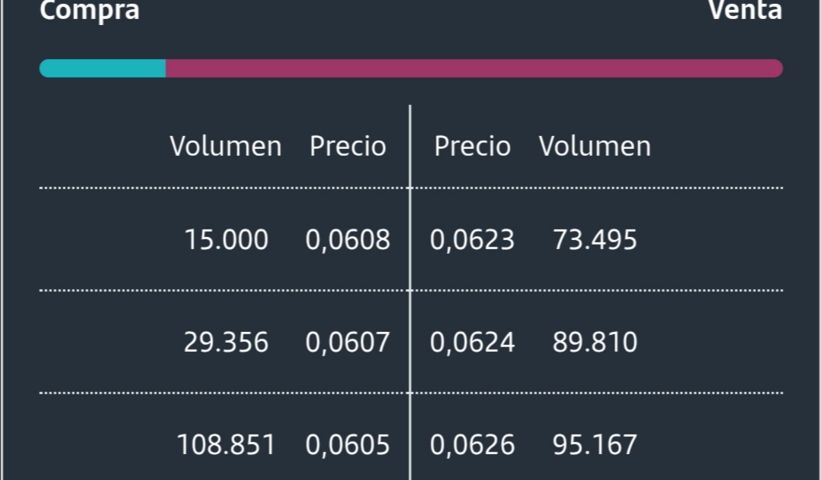
Task: Choose buy price 0,0607
Action: (347, 343)
